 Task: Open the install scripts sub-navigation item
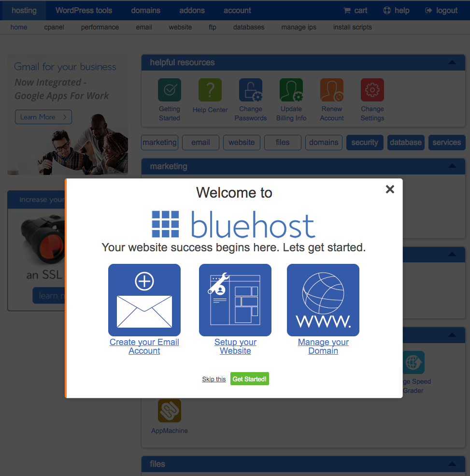353,28
